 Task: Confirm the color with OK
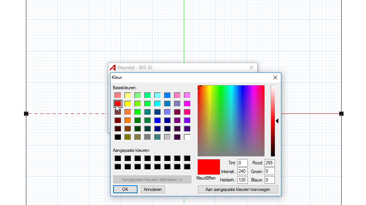(x=125, y=189)
